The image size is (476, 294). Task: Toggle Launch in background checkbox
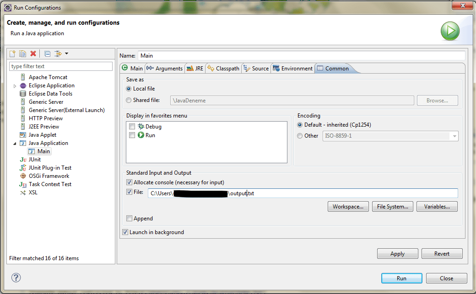[125, 232]
